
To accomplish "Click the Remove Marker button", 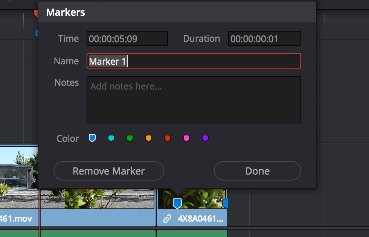I will (108, 171).
